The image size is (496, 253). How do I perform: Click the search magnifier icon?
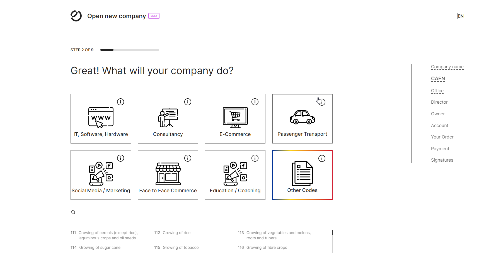73,212
